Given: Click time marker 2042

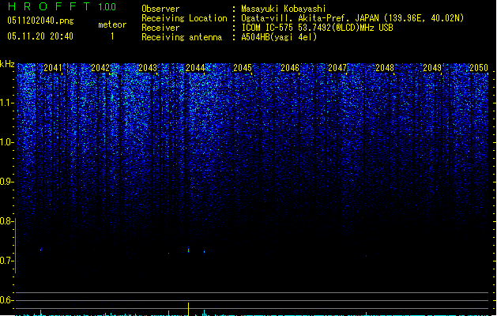Looking at the screenshot, I should click(x=100, y=68).
